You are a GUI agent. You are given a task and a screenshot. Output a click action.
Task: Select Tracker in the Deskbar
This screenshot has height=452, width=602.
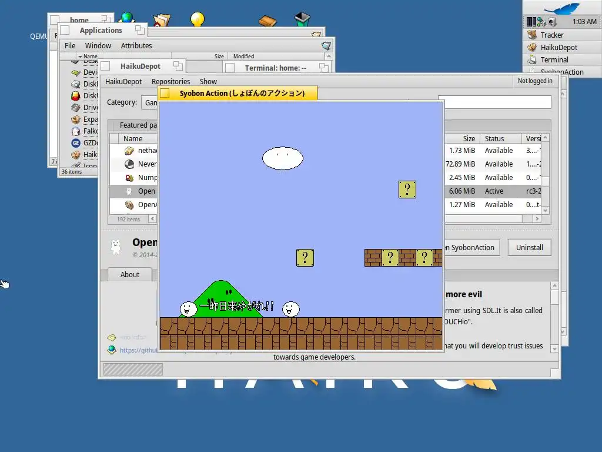click(x=562, y=35)
